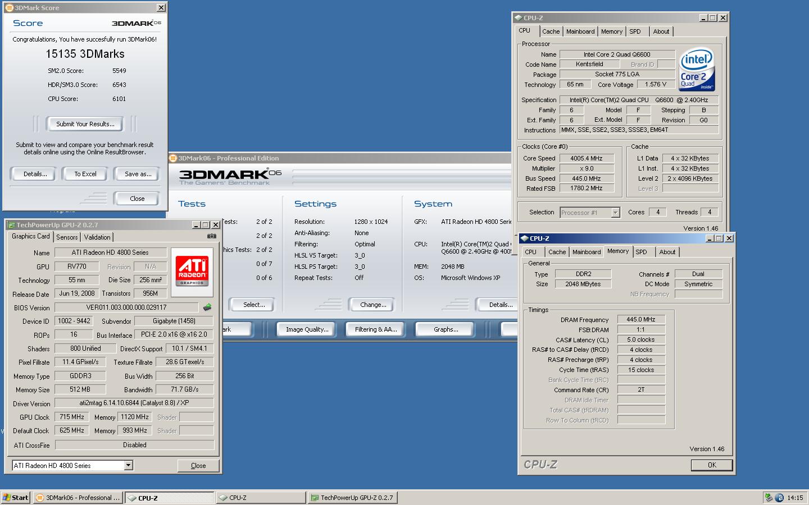
Task: Open 3DMark06 Professional taskbar item
Action: (78, 498)
